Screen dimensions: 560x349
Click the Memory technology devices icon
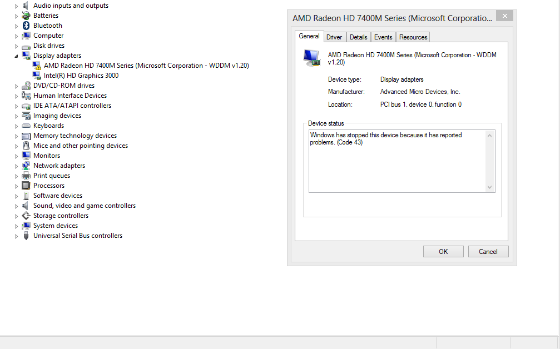coord(26,136)
